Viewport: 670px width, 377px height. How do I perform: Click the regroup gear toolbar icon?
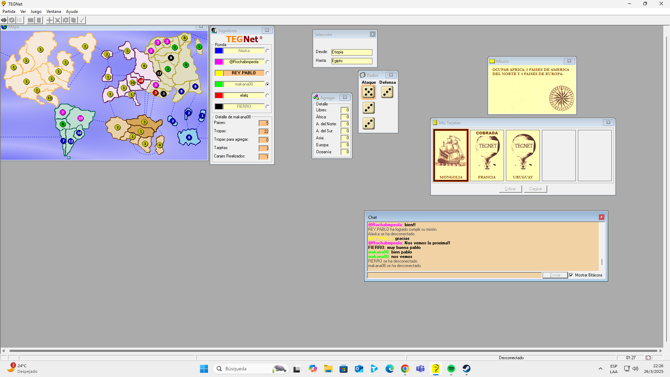(x=66, y=20)
